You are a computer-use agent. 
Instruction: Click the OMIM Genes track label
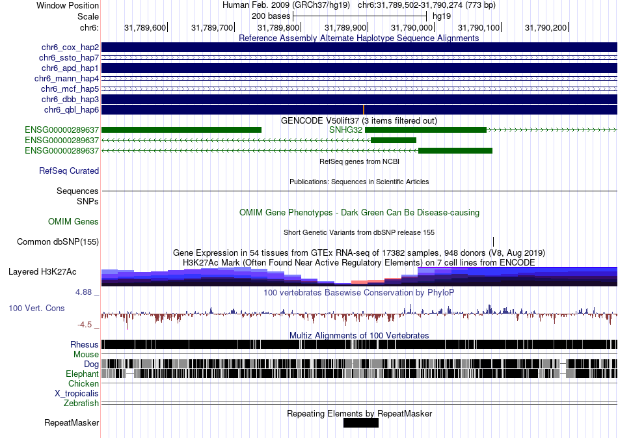click(x=74, y=221)
